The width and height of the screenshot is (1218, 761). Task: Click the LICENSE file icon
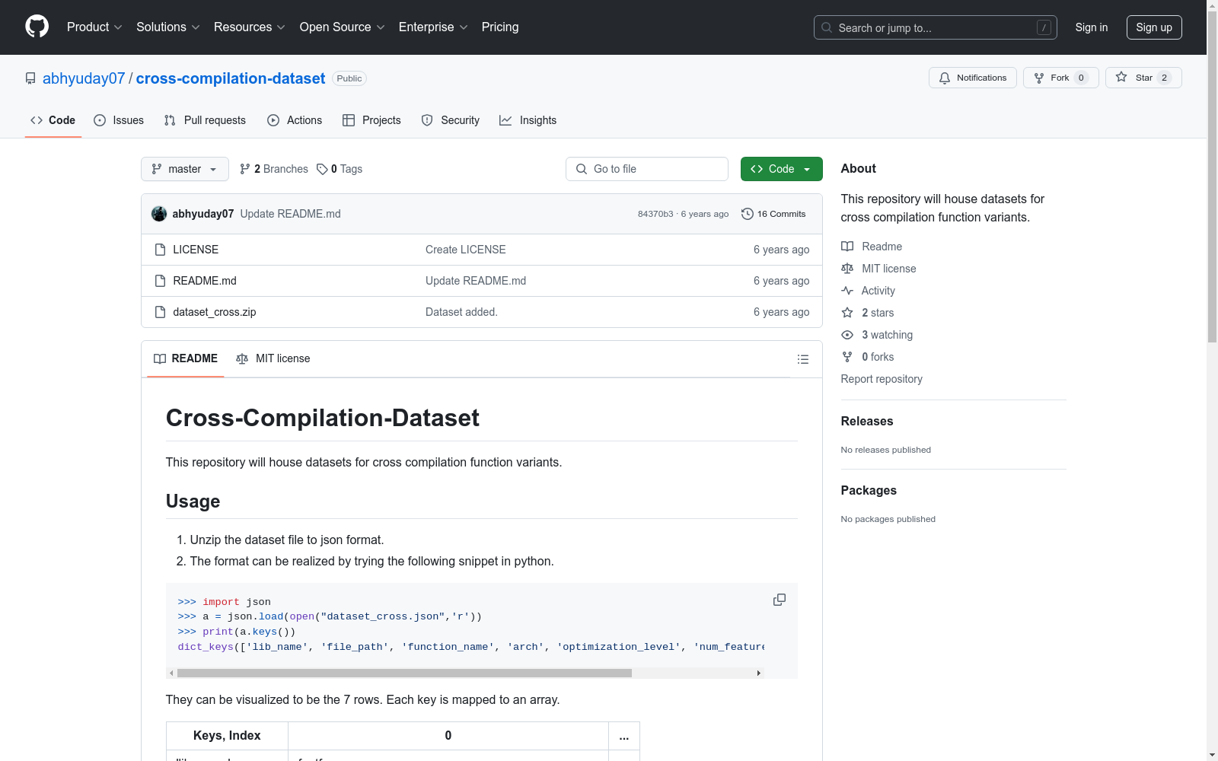pos(160,250)
